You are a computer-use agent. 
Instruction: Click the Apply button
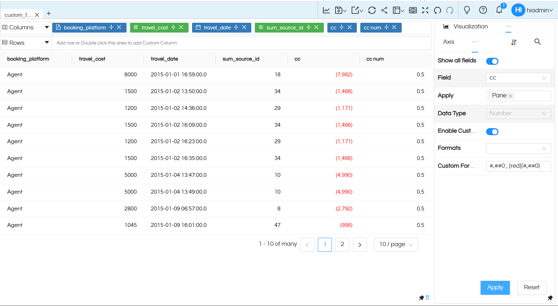point(495,287)
